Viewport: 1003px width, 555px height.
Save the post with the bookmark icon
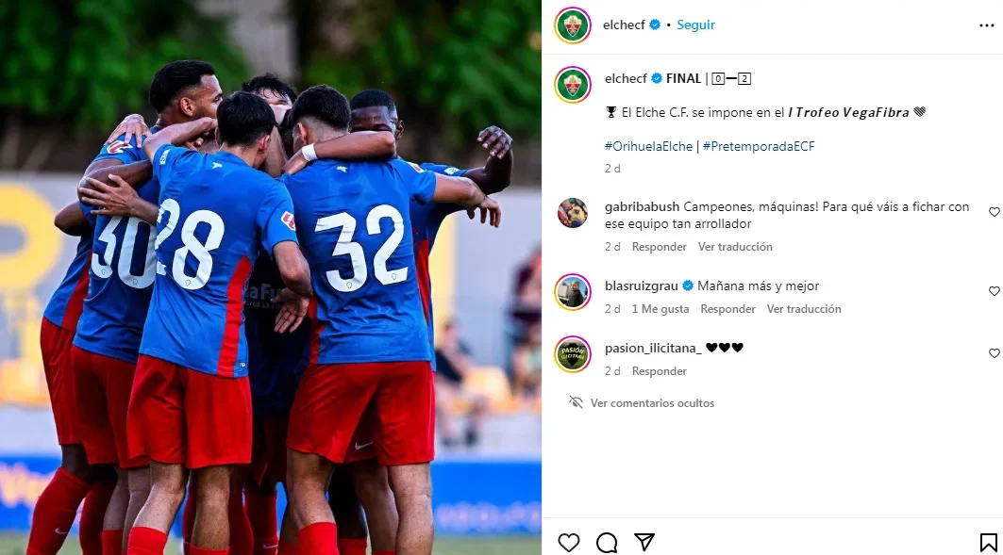pyautogui.click(x=988, y=542)
